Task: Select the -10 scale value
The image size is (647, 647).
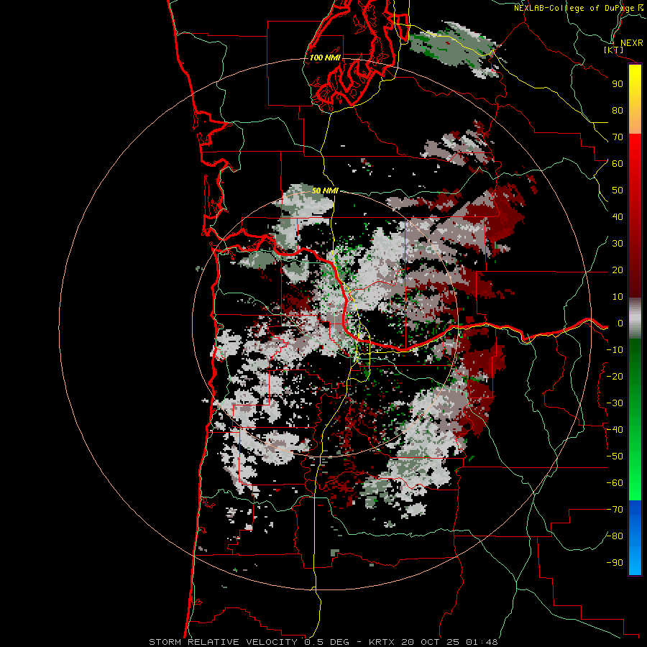Action: pyautogui.click(x=615, y=350)
